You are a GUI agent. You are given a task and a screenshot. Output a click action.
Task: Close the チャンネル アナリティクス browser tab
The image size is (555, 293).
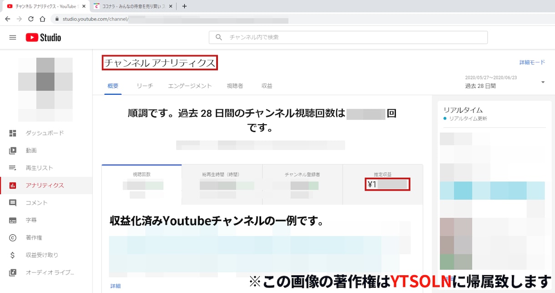click(84, 6)
